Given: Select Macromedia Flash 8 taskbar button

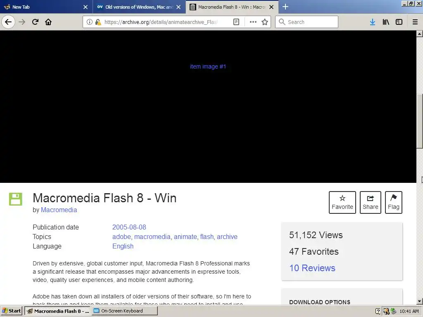Looking at the screenshot, I should 57,311.
